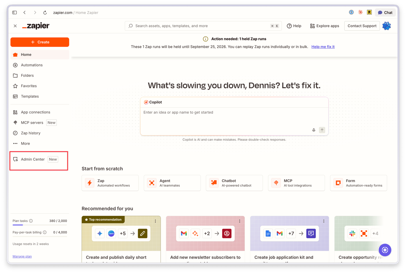The width and height of the screenshot is (406, 273).
Task: Toggle the browser sidebar panel icon
Action: coord(15,12)
